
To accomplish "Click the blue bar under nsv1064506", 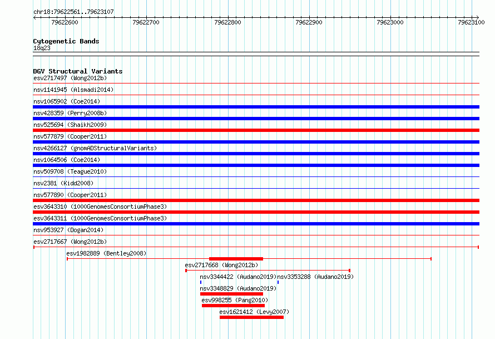I will coord(256,165).
